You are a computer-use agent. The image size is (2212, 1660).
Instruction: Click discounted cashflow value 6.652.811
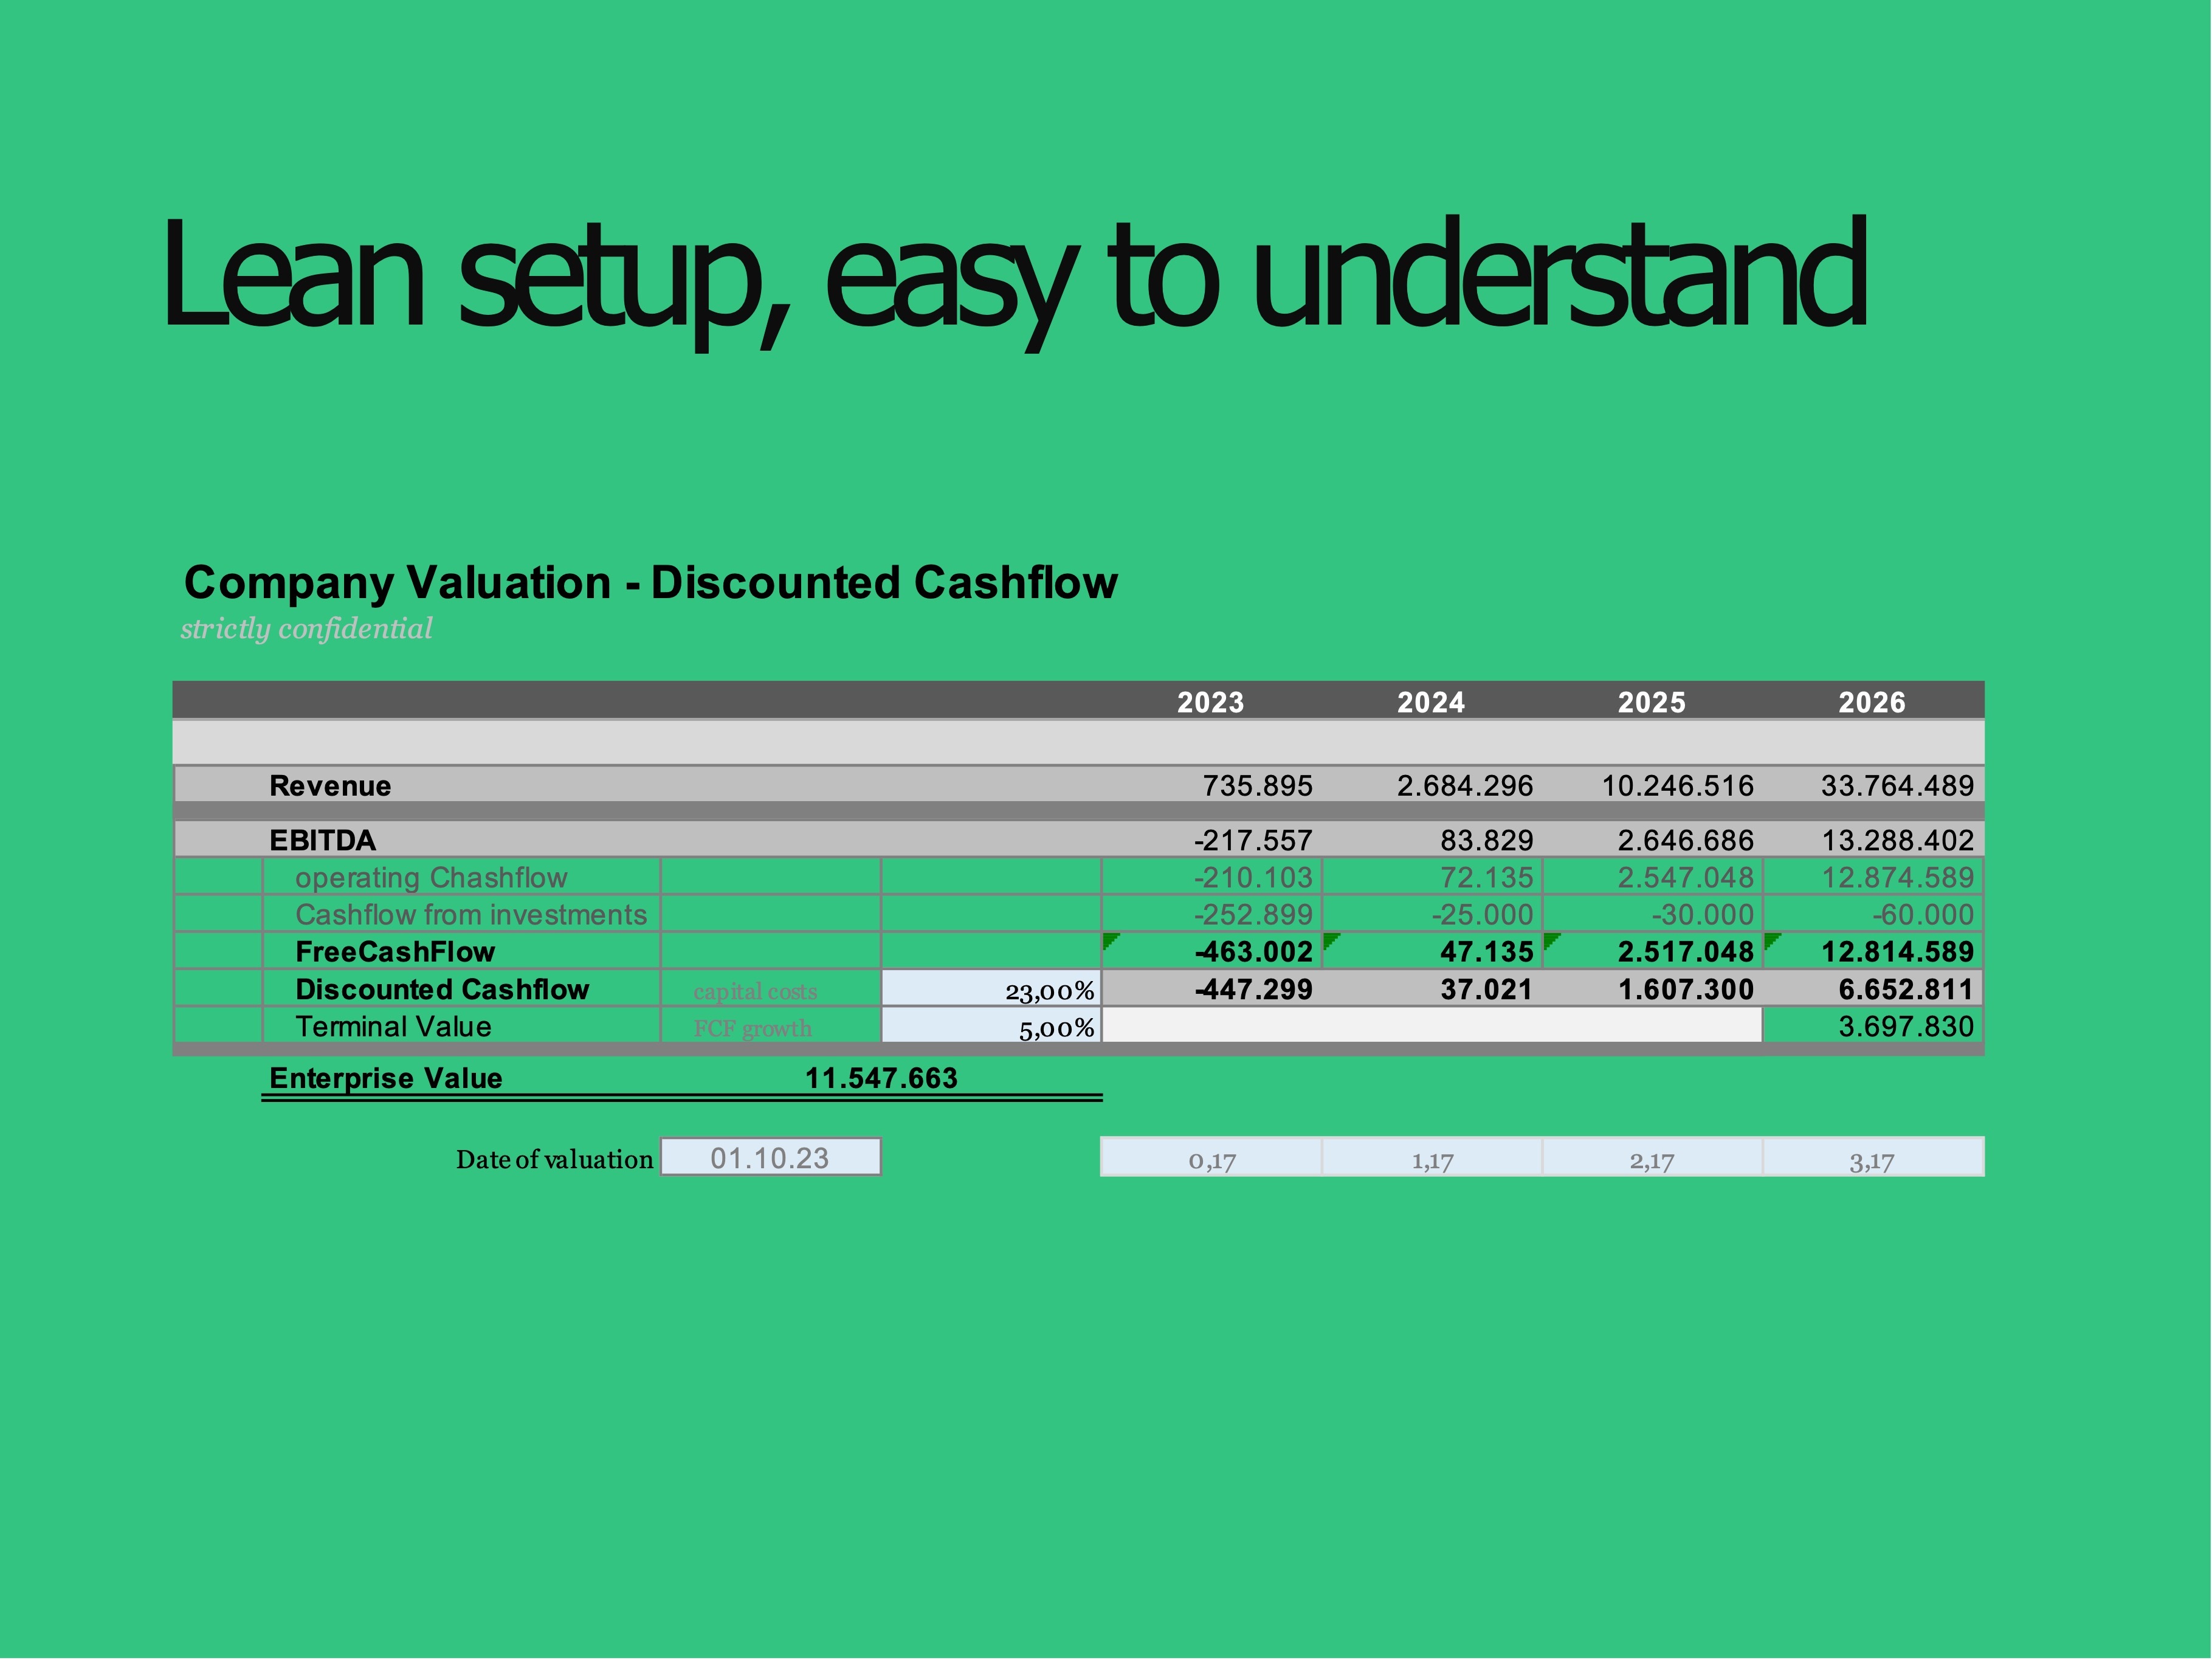(x=1906, y=990)
